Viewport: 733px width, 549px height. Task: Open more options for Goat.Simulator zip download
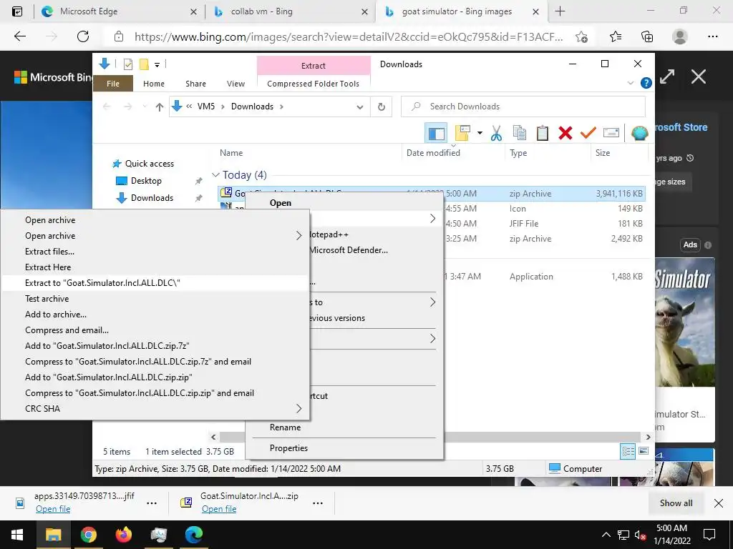click(318, 503)
